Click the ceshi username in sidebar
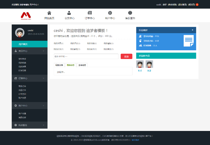This screenshot has width=210, height=145. tap(31, 30)
